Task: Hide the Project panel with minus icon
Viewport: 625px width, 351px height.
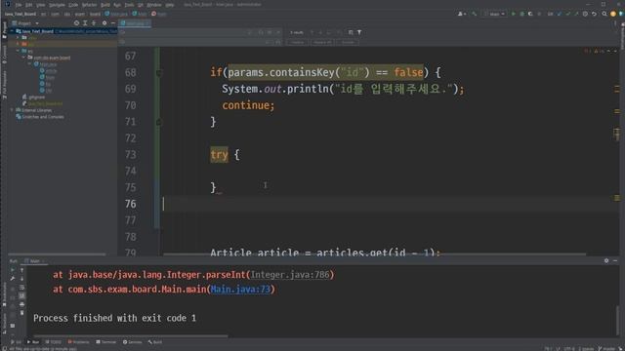Action: point(113,23)
